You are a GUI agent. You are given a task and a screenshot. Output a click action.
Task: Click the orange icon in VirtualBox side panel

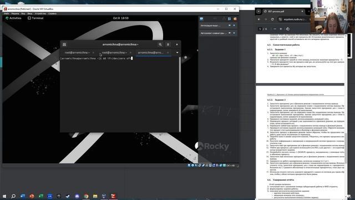(x=235, y=19)
